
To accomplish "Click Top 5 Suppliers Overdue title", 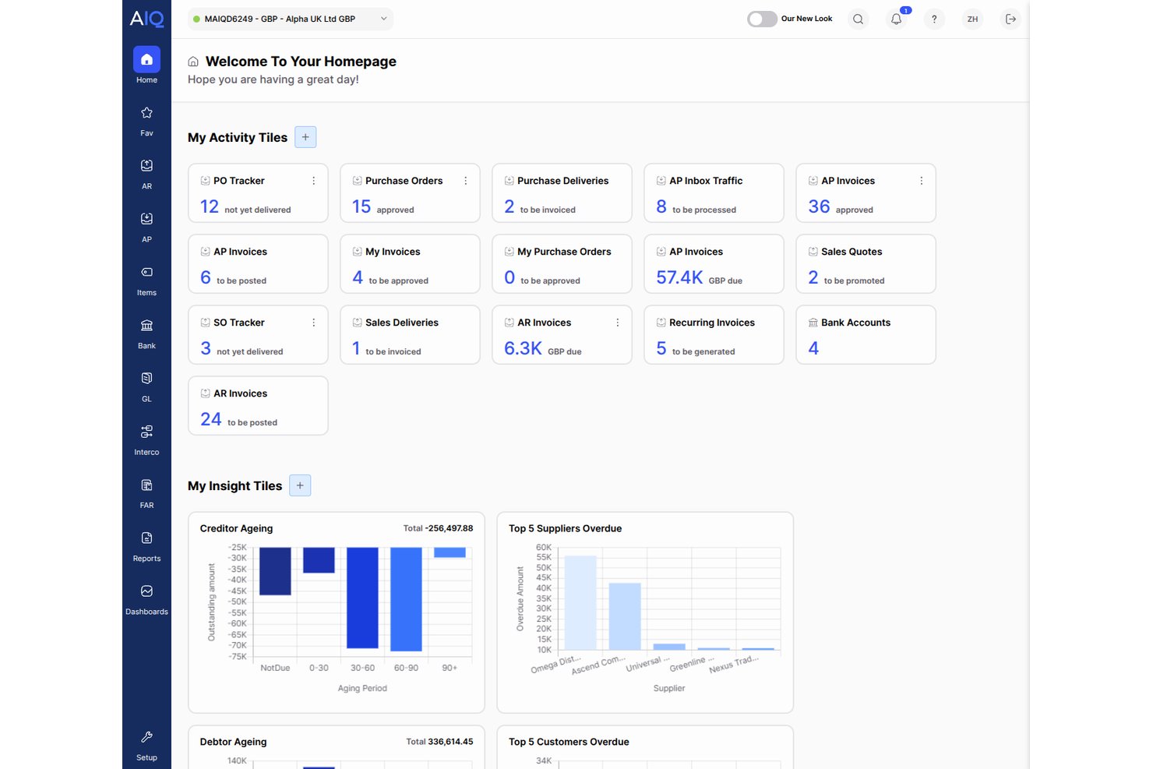I will (x=566, y=528).
